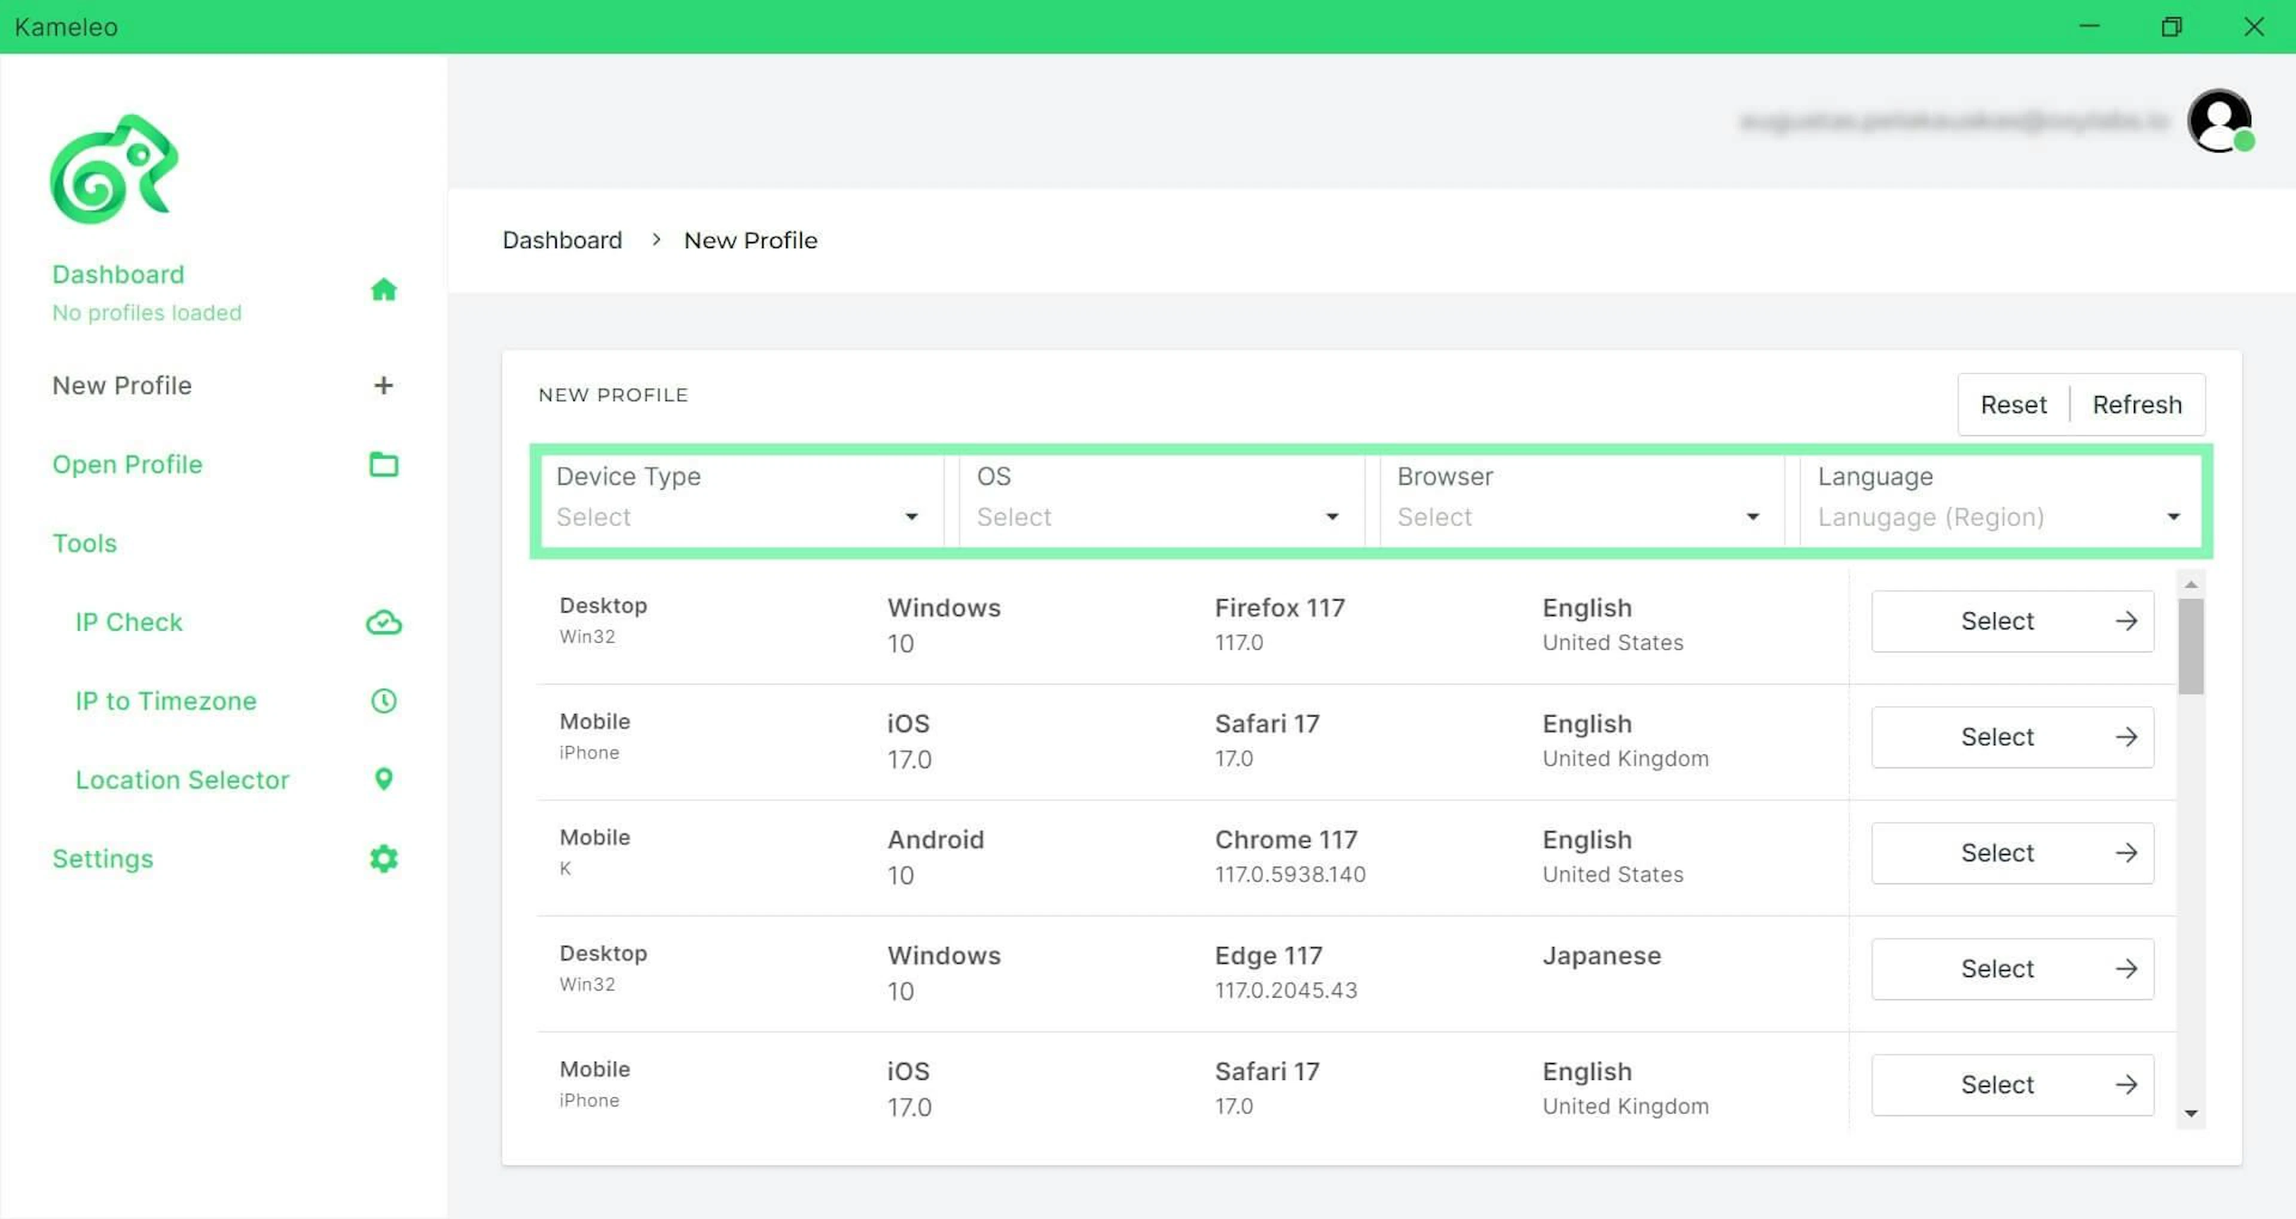Click the Kameleo window title
The image size is (2296, 1219).
66,27
